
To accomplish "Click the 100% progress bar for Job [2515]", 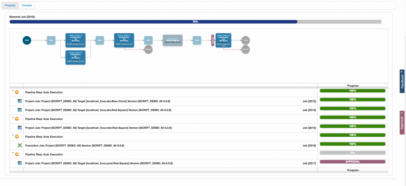I will [352, 126].
